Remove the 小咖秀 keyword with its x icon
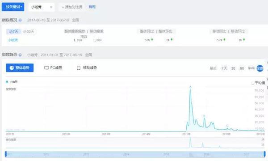Viewport: 268px width, 161px height. pos(51,7)
